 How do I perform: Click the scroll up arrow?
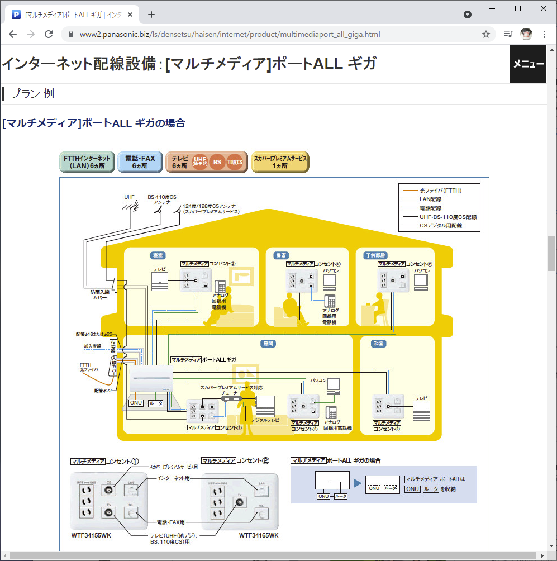coord(551,49)
